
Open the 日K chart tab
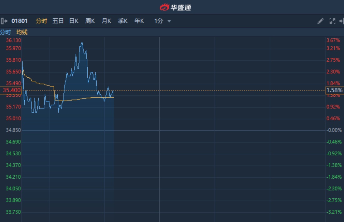(x=74, y=21)
